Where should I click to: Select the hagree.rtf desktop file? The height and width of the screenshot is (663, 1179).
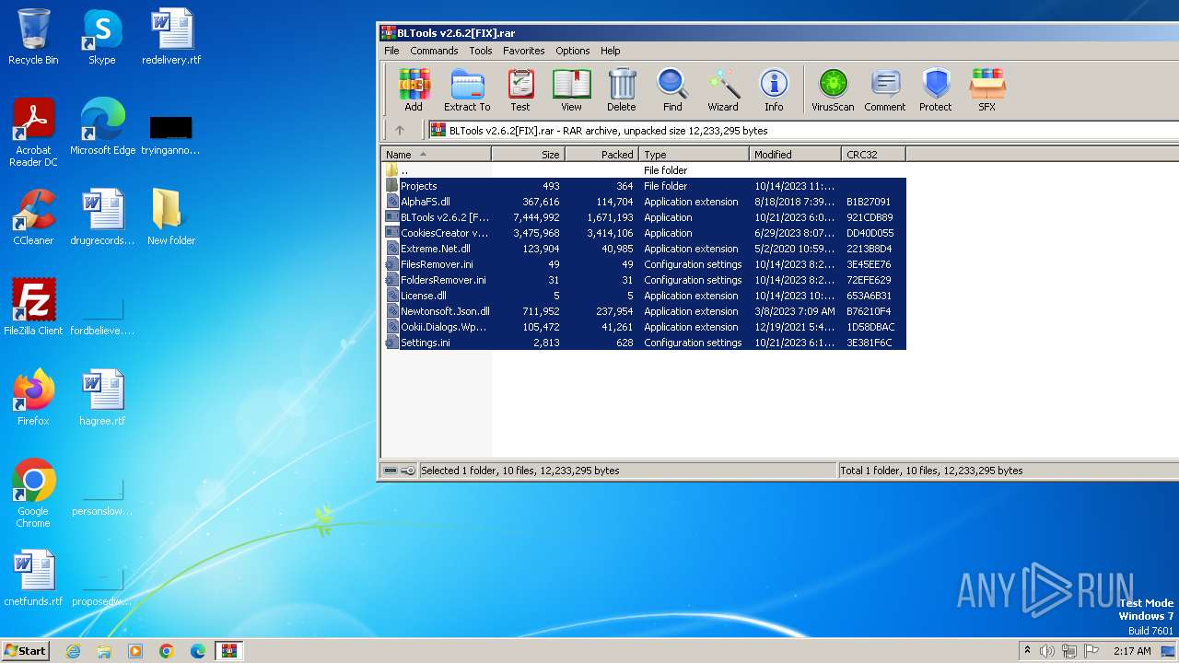(x=102, y=398)
